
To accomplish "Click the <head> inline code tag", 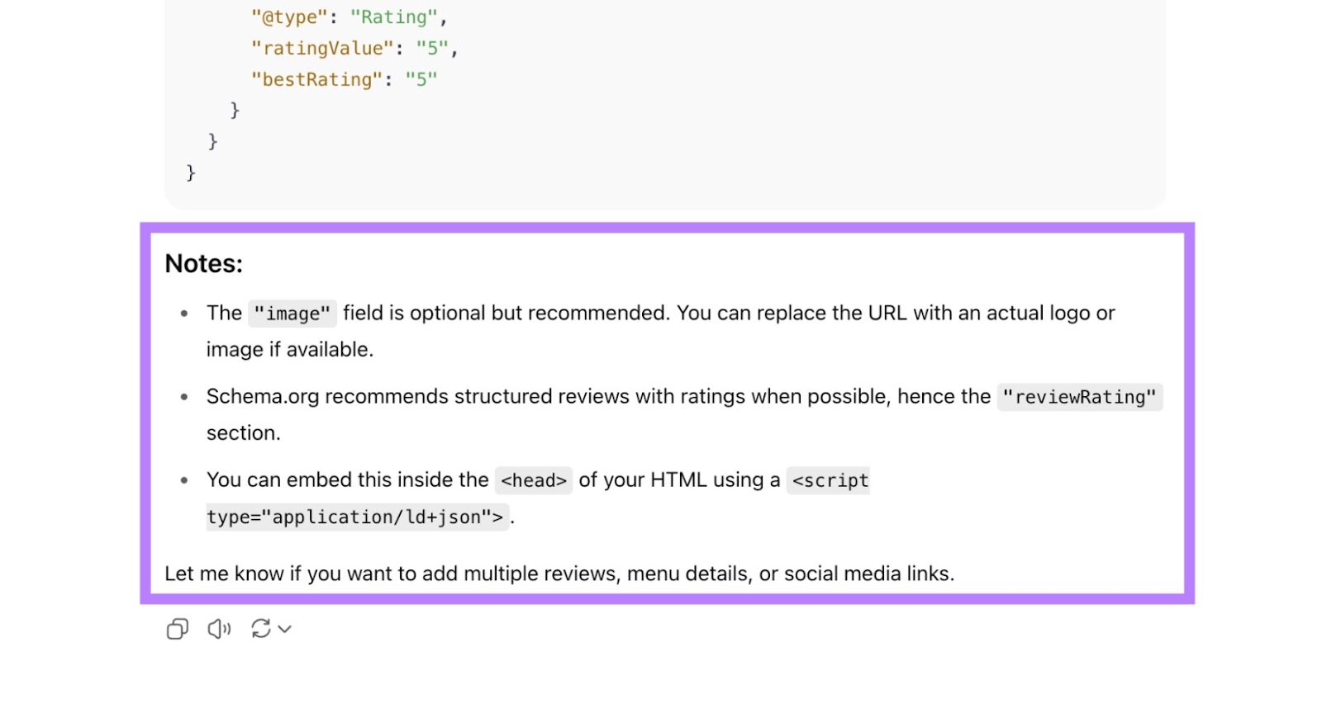I will click(x=534, y=481).
